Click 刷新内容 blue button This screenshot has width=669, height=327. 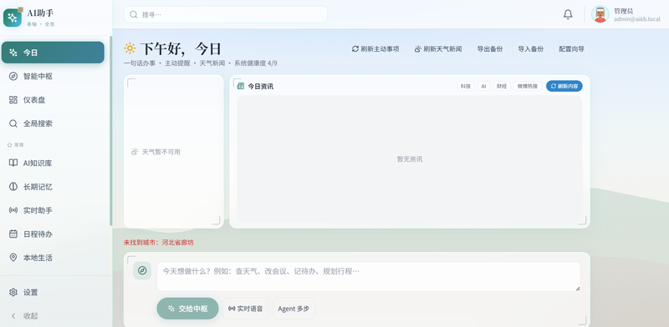pos(564,86)
